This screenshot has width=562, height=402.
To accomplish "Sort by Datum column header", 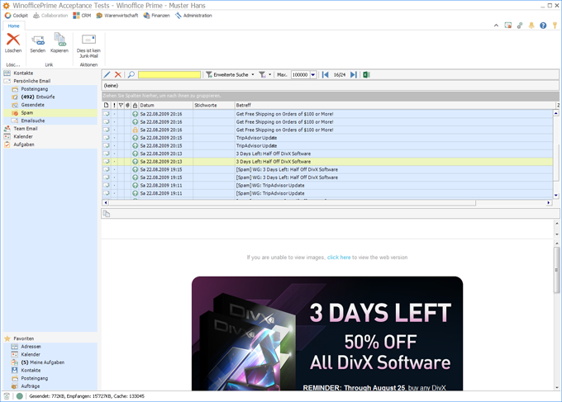I will pos(165,105).
